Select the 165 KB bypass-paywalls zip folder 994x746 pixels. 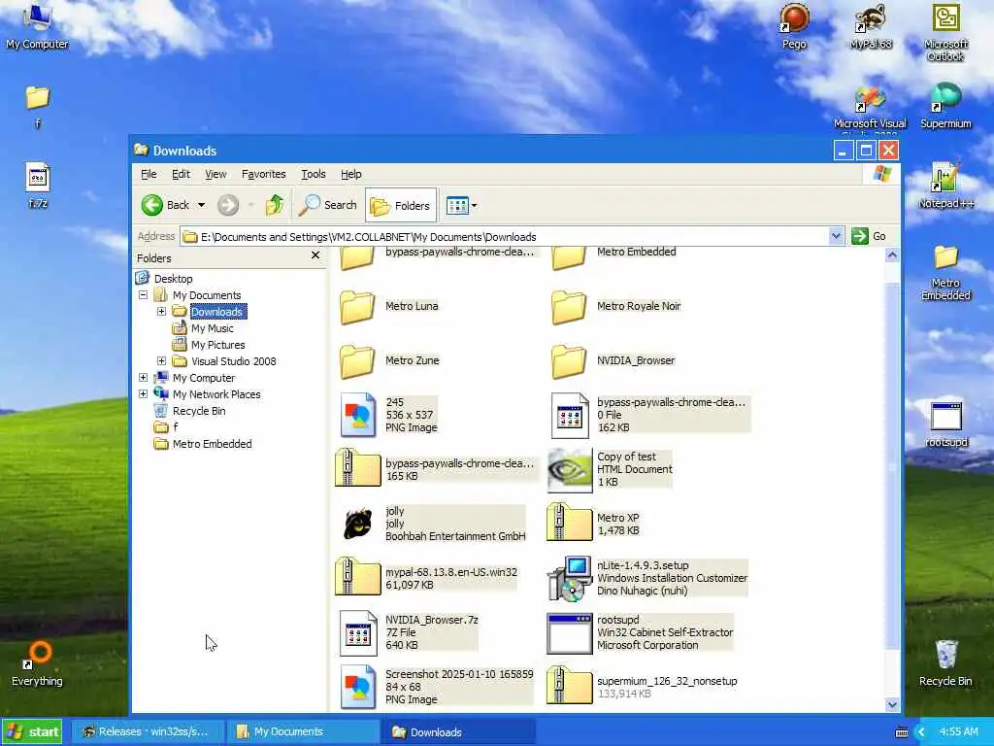pos(357,467)
